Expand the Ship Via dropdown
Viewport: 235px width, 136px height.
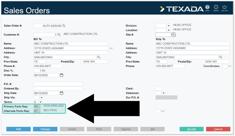click(x=41, y=98)
